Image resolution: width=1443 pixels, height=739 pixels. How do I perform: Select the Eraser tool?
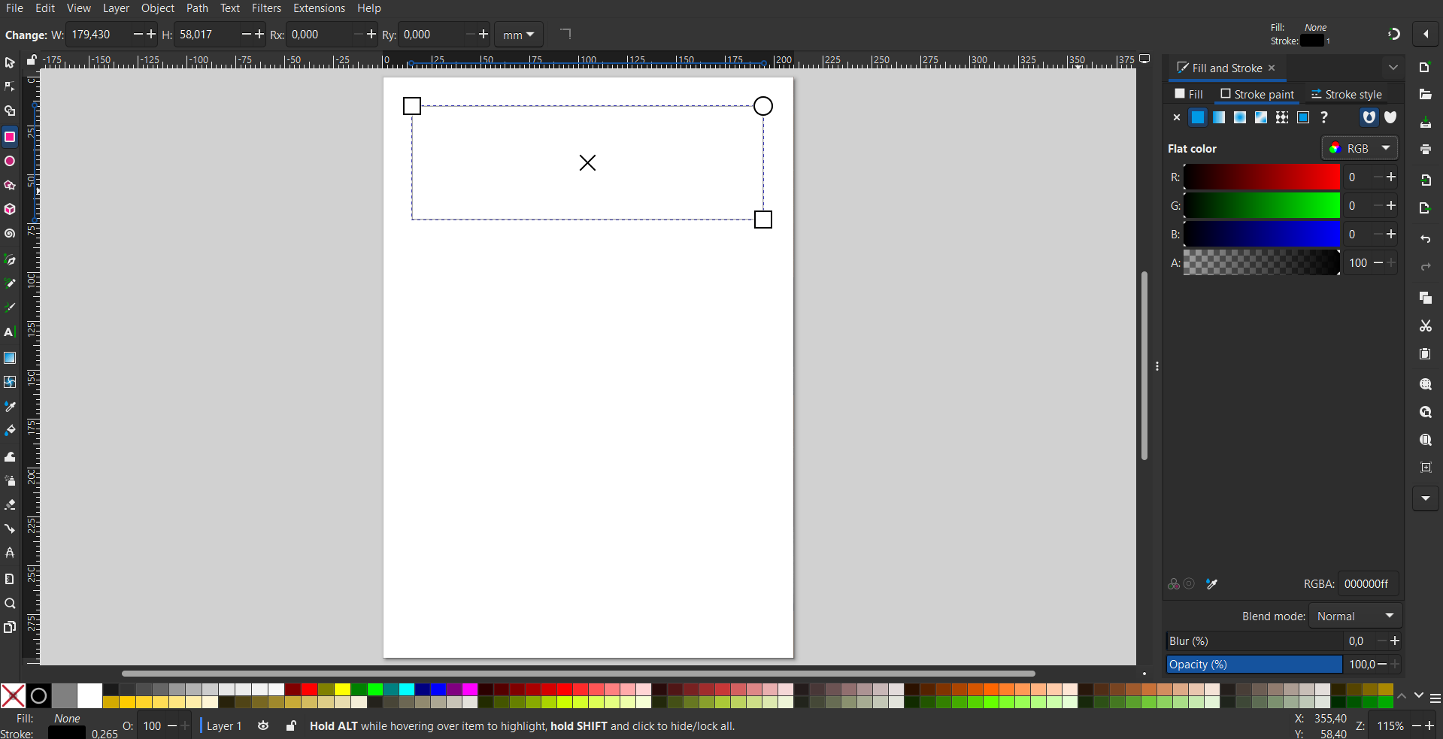pos(10,505)
